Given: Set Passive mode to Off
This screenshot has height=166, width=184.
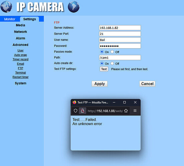Looking at the screenshot, I should point(112,52).
